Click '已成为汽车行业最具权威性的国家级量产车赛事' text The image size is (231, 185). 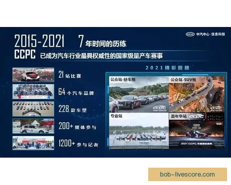[x=101, y=56]
